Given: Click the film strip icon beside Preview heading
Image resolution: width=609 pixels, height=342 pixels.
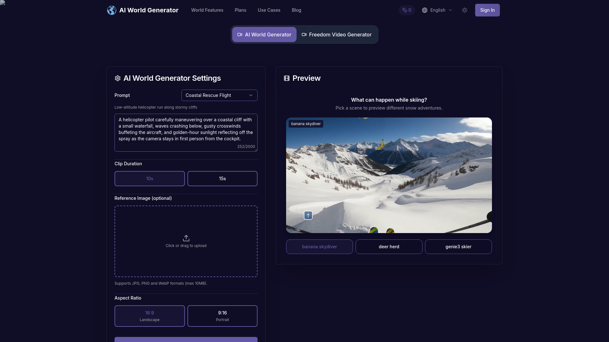Looking at the screenshot, I should point(287,78).
